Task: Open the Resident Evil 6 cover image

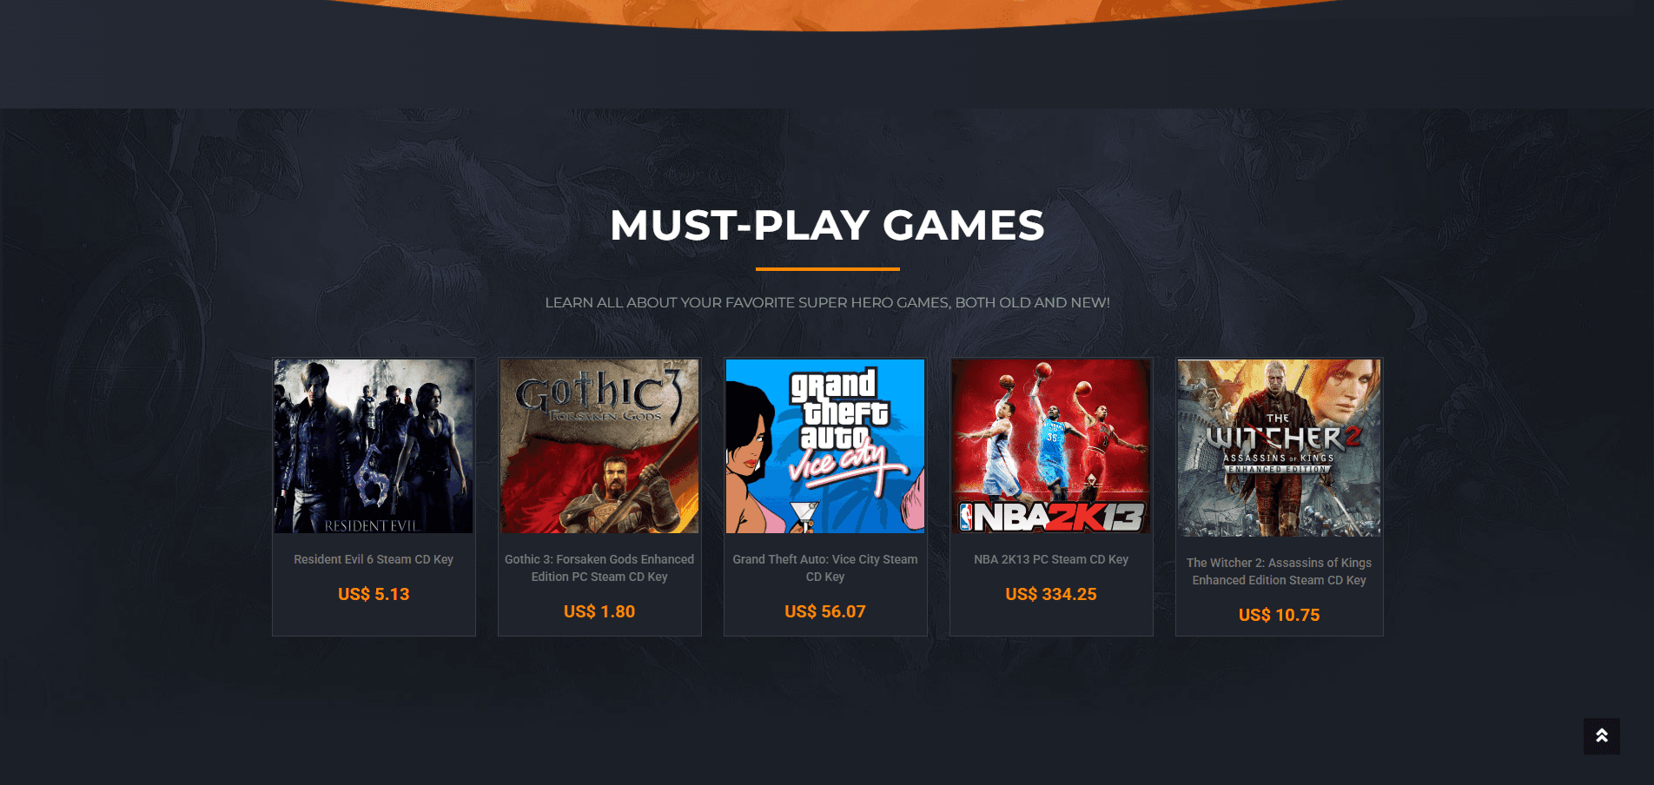Action: (374, 446)
